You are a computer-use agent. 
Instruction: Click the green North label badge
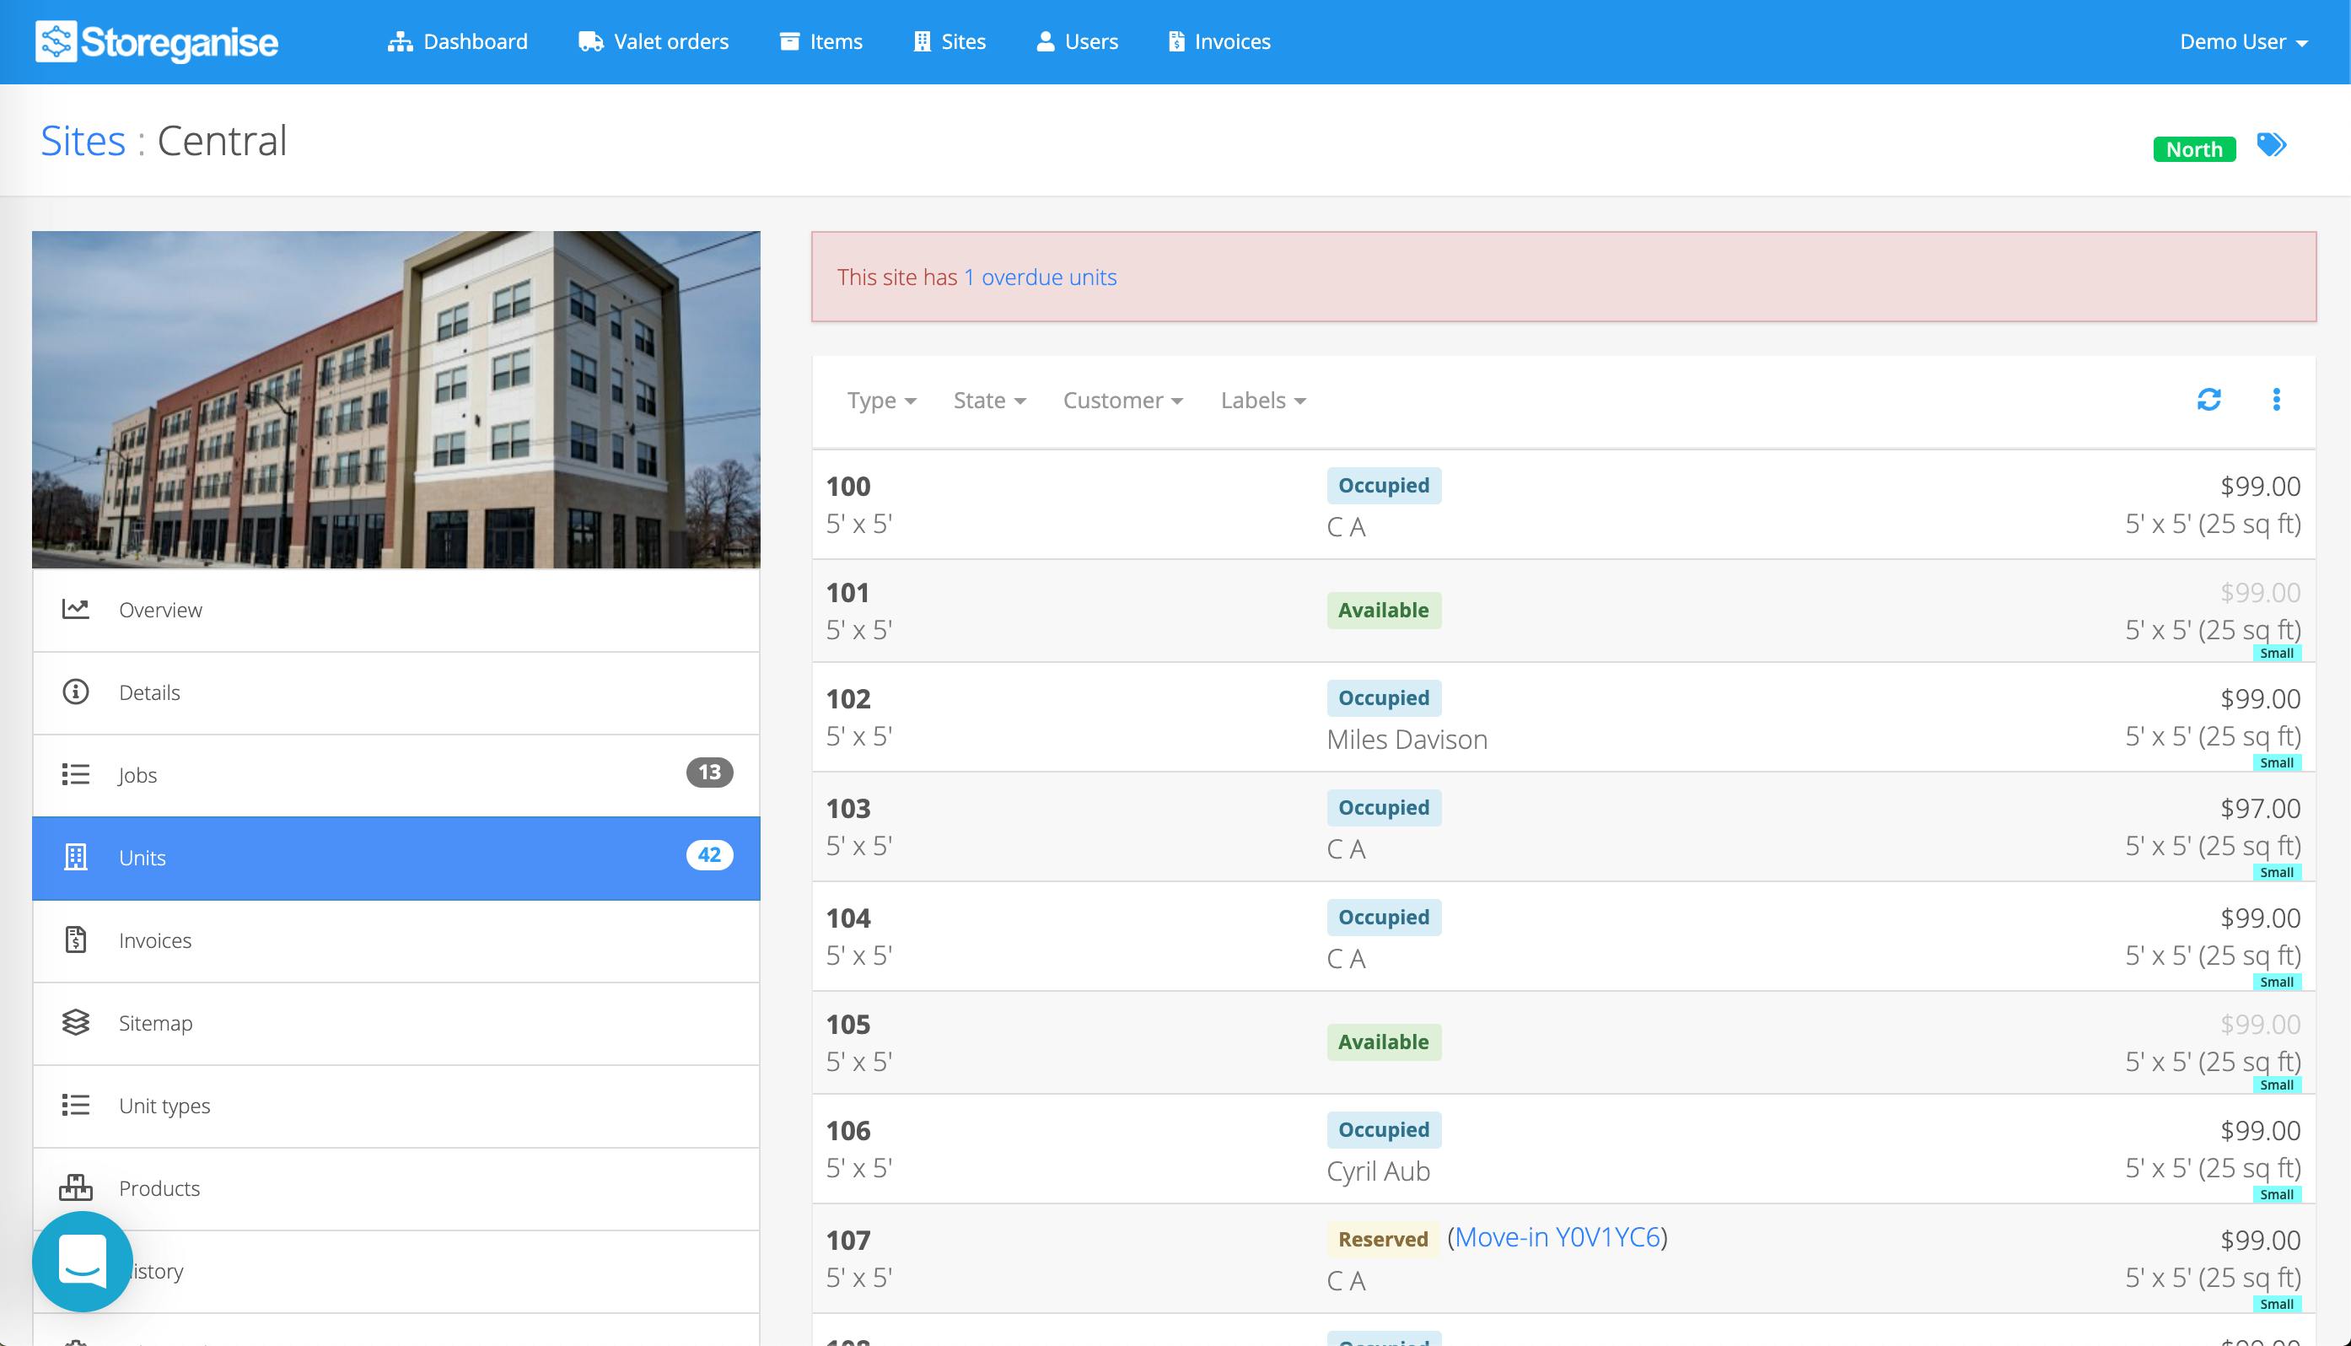[x=2194, y=148]
